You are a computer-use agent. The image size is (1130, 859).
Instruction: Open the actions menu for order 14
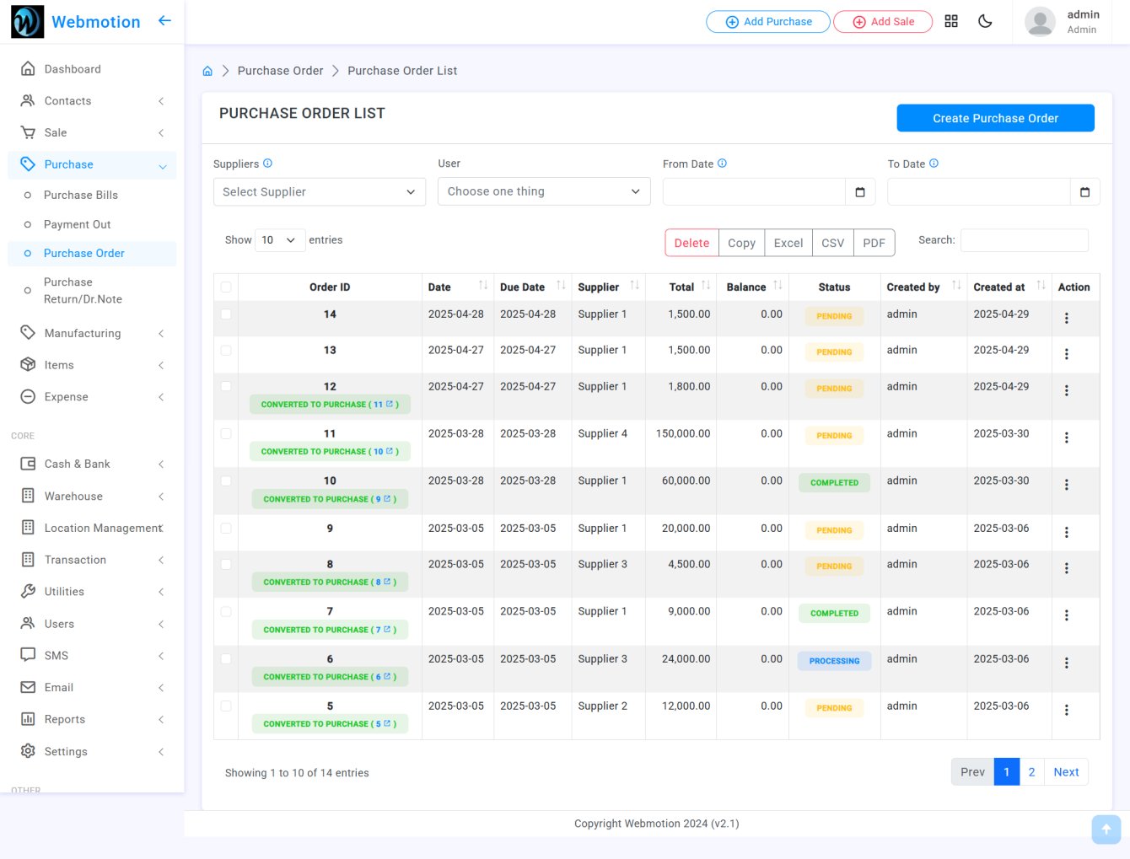[x=1067, y=318]
